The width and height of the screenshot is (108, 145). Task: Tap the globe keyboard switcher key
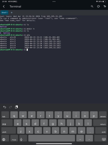pyautogui.click(x=5, y=138)
